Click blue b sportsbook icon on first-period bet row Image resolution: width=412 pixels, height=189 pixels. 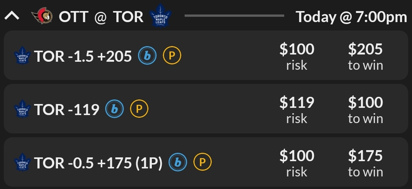click(x=178, y=163)
